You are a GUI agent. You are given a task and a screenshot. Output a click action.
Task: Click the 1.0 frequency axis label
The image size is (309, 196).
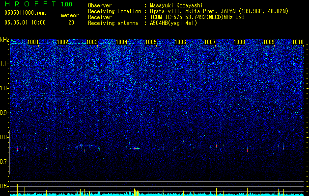[x=4, y=88]
